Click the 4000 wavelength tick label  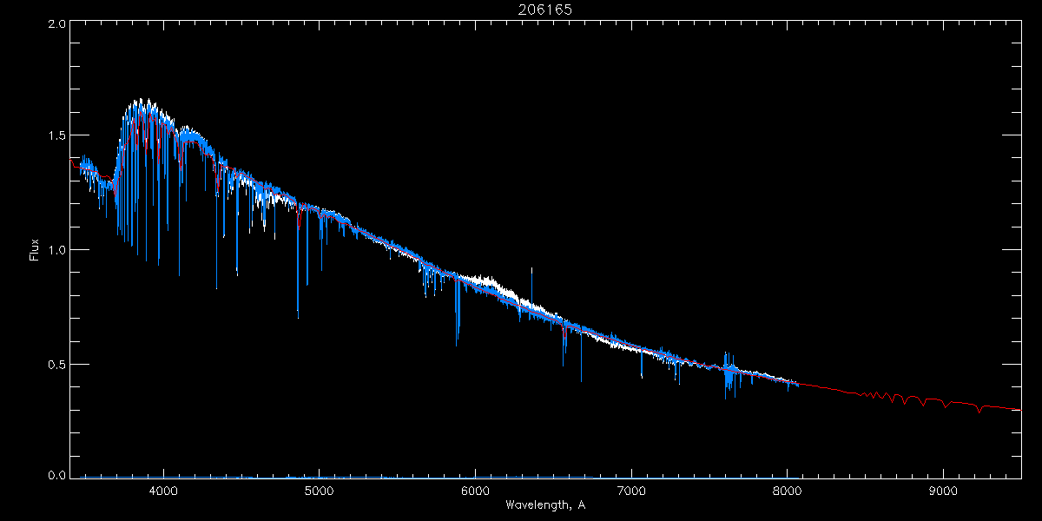point(163,491)
